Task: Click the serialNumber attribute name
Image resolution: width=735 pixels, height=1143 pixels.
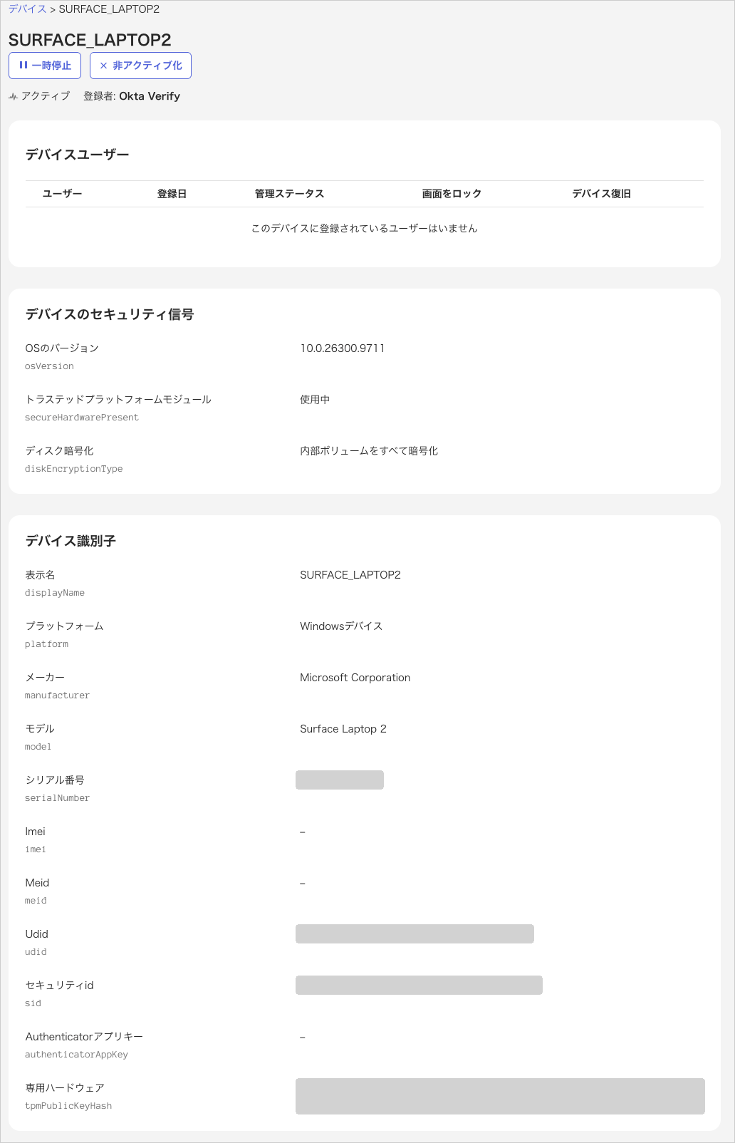Action: click(58, 798)
